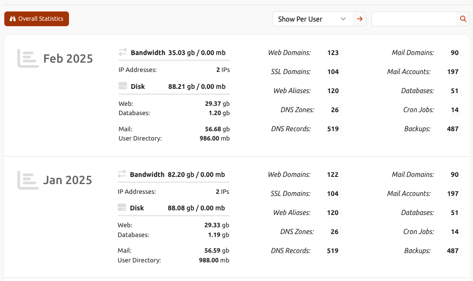Click Jan 2025 Mail Domains count 90
This screenshot has height=281, width=473.
(x=455, y=175)
